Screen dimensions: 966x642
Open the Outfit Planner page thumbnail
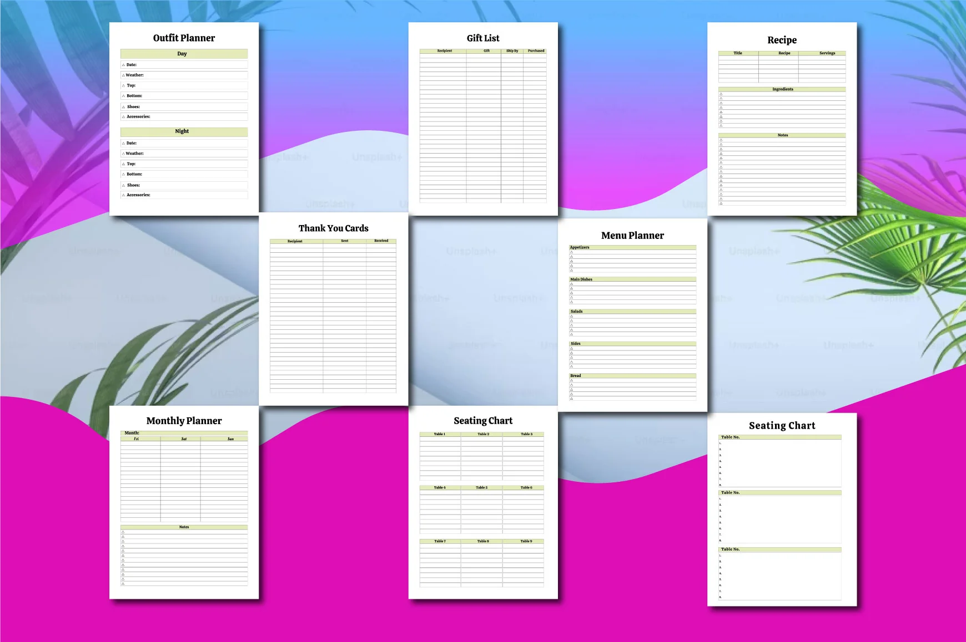(184, 119)
